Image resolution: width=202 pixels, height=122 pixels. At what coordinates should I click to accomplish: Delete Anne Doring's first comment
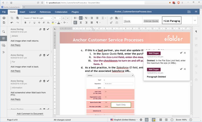(44, 29)
